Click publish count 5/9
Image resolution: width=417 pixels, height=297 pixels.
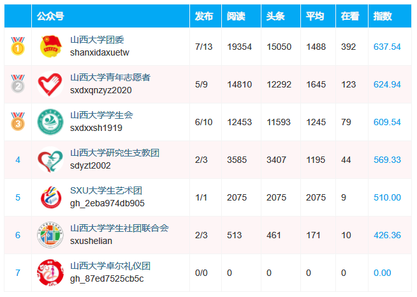pos(201,84)
